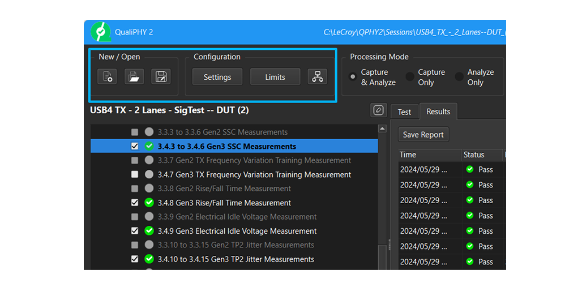Click the edit pencil icon beside session title

tap(378, 110)
